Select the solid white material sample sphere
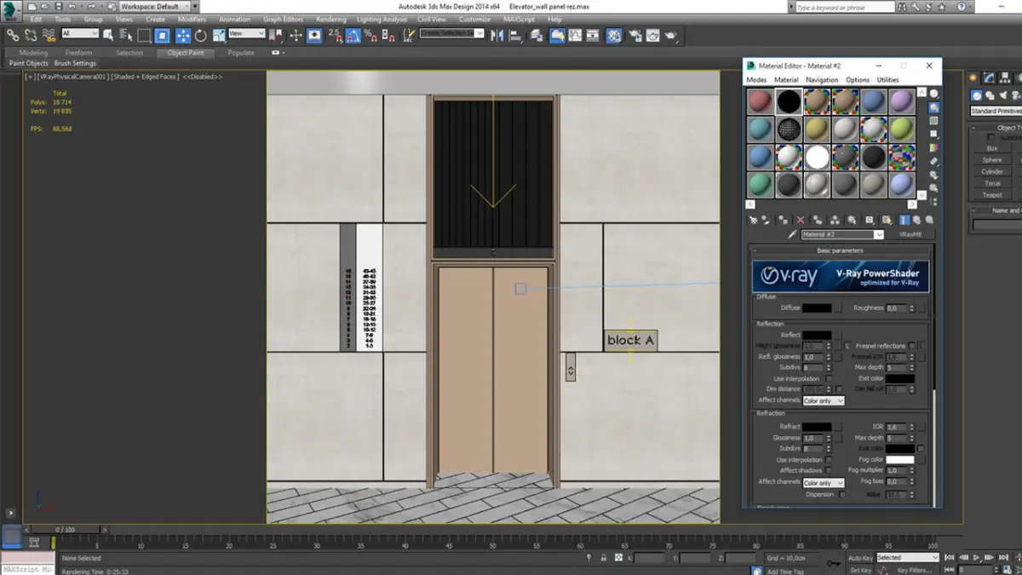 [818, 158]
